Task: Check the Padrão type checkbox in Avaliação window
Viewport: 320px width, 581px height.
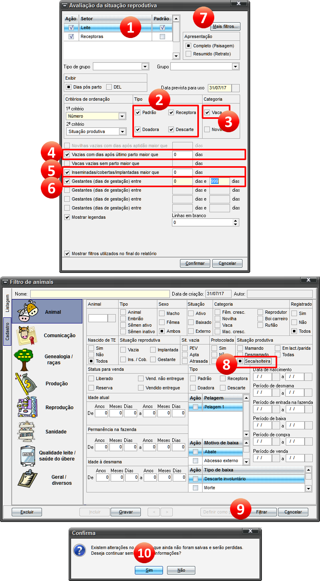Action: click(138, 112)
